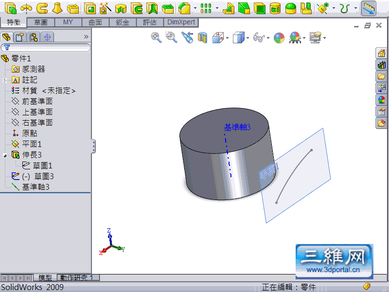The width and height of the screenshot is (389, 292).
Task: Click the Apply Scene icon
Action: 295,38
